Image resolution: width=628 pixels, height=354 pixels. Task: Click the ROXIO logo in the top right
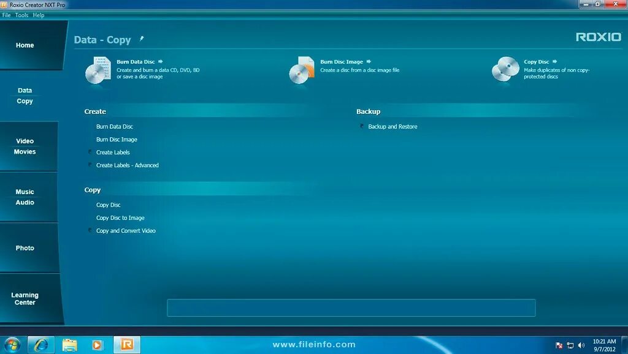pos(598,37)
